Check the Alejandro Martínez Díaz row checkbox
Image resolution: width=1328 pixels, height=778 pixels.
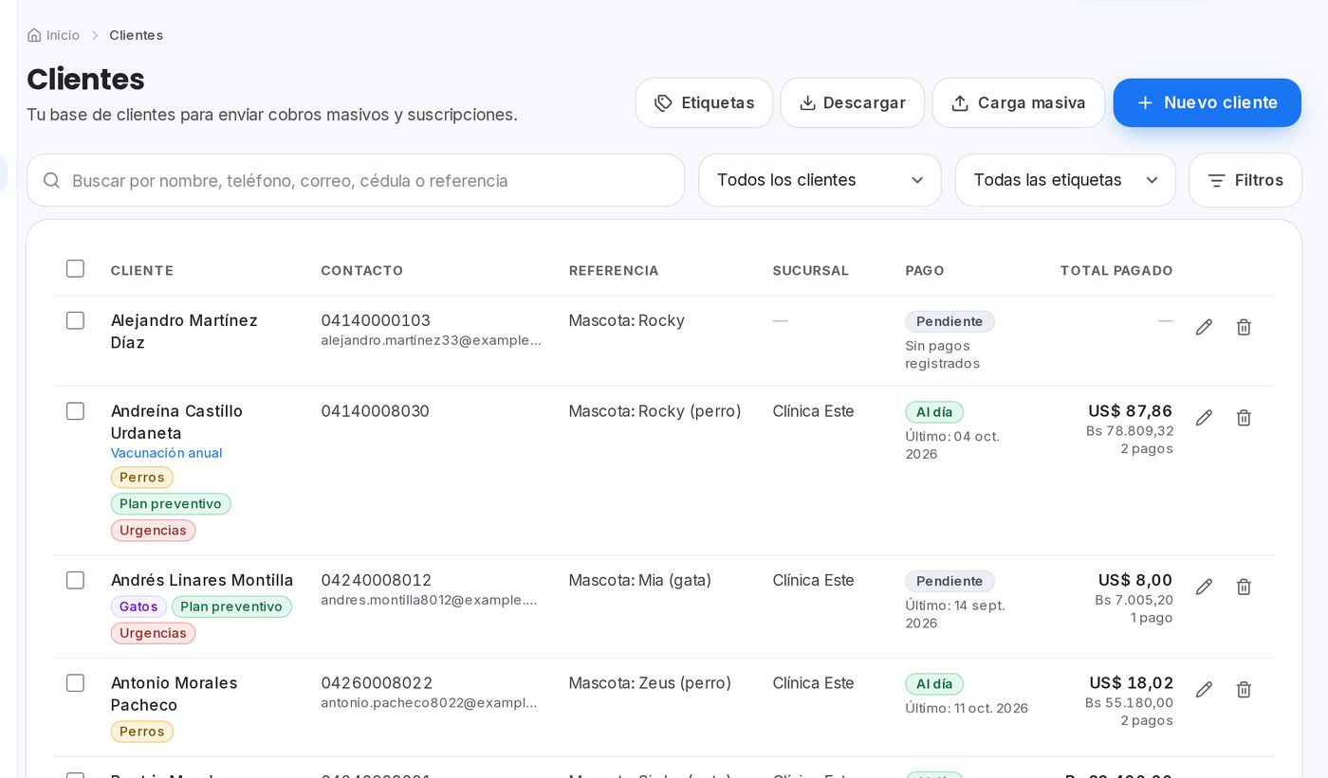(x=75, y=320)
